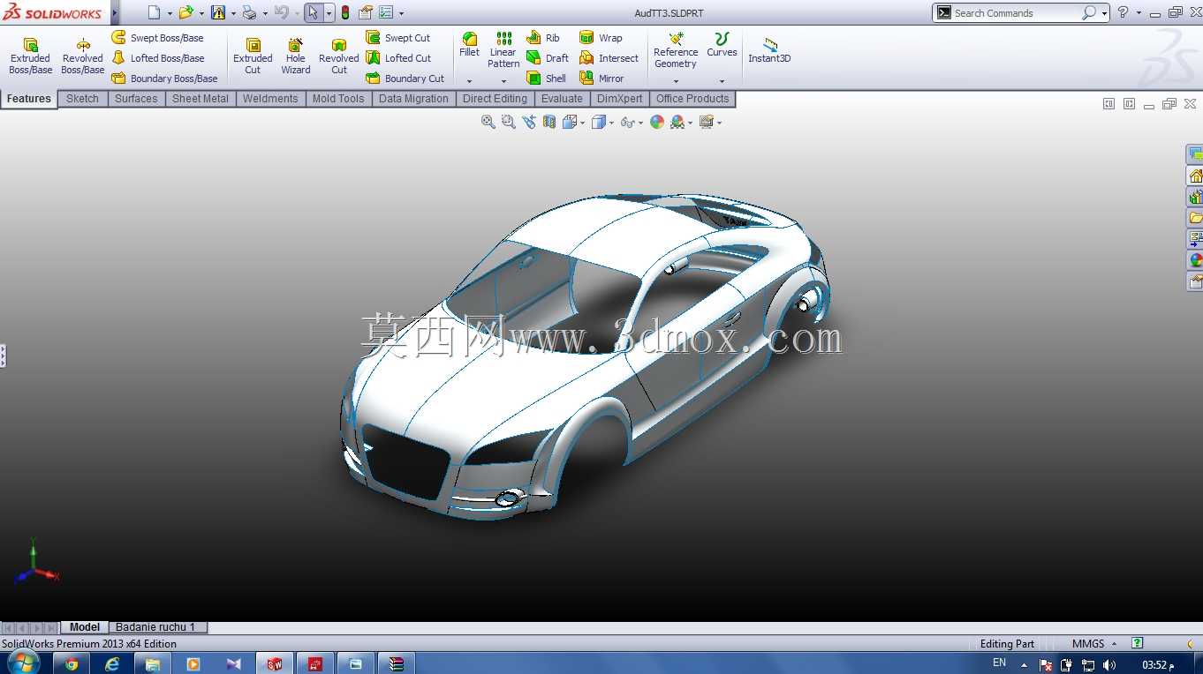Click the Select cursor tool
The width and height of the screenshot is (1203, 674).
coord(313,13)
